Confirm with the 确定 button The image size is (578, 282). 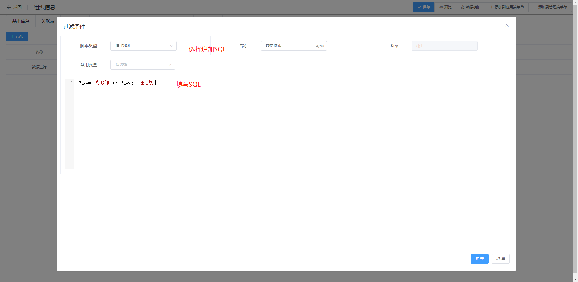coord(480,259)
